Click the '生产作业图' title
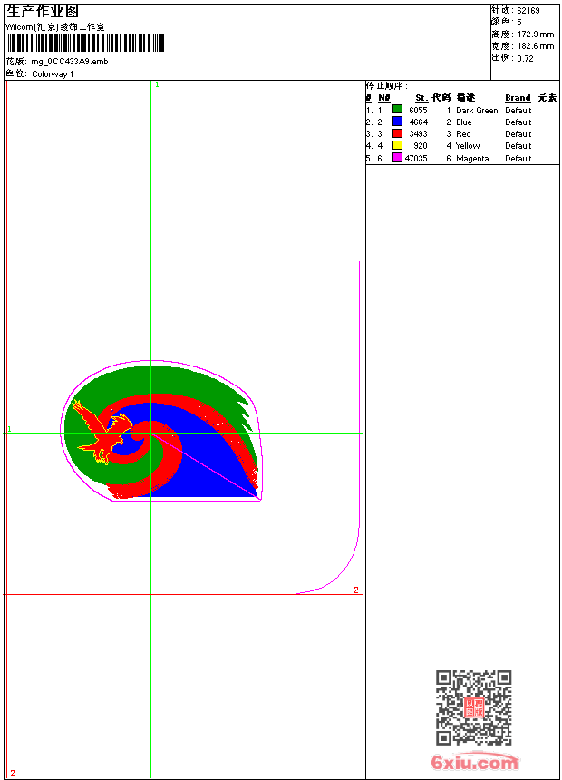Screen dimensions: 562x780 (x=43, y=11)
